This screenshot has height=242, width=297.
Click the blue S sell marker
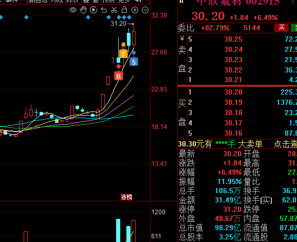pyautogui.click(x=134, y=62)
